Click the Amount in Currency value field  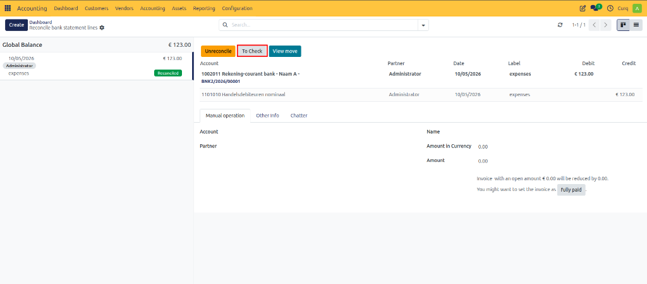(483, 147)
